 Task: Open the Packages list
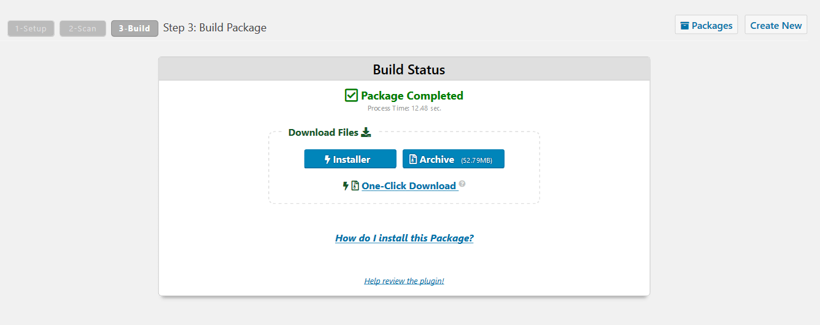(x=706, y=25)
